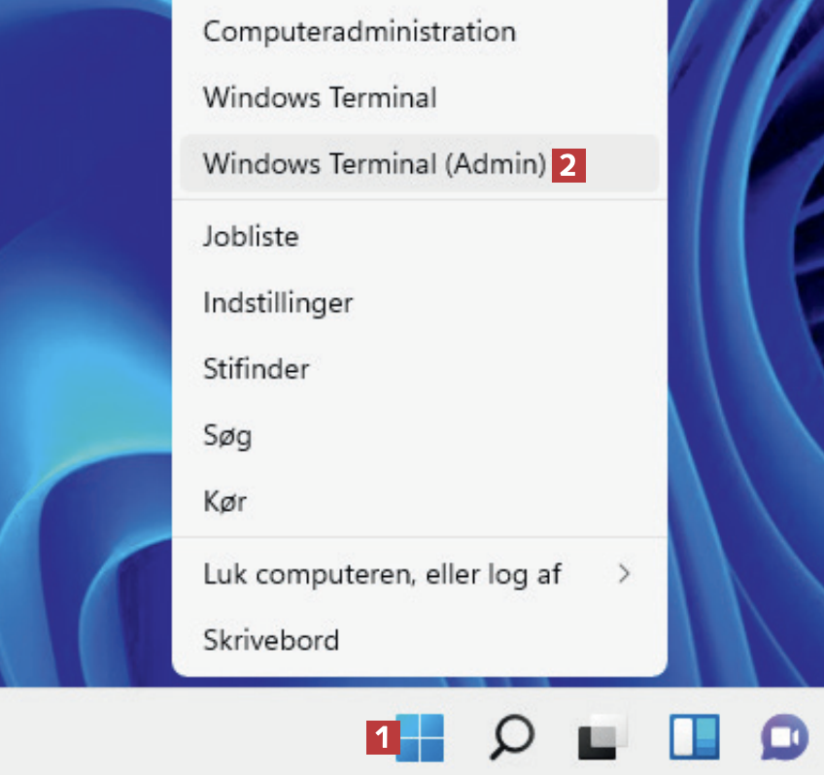
Task: Expand Luk computeren, eller log af submenu
Action: (420, 574)
